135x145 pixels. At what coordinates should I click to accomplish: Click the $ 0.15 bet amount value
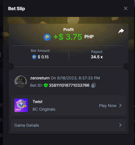[x=43, y=57]
